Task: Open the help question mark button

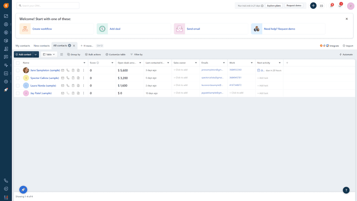Action: tap(346, 190)
